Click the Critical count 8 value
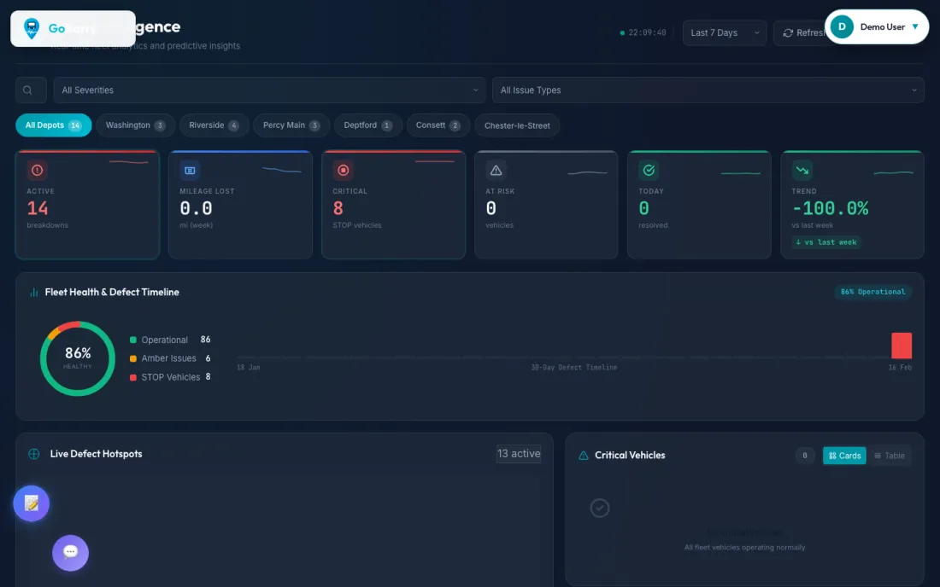 (x=338, y=208)
